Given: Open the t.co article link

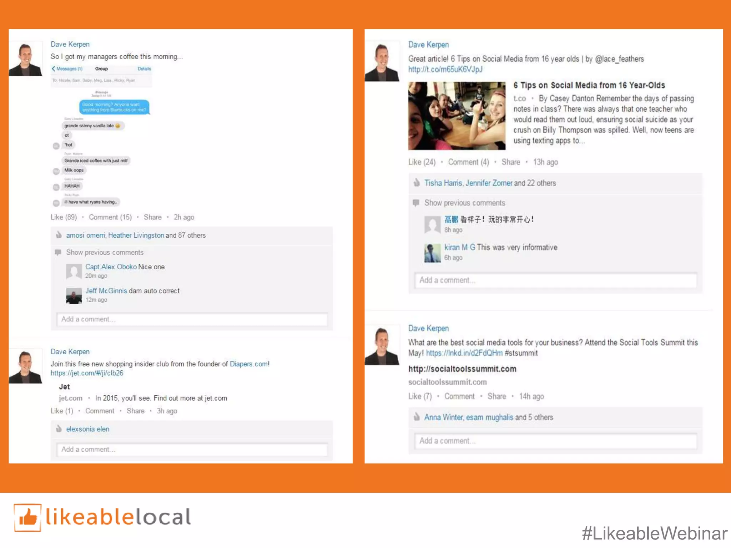Looking at the screenshot, I should 445,69.
